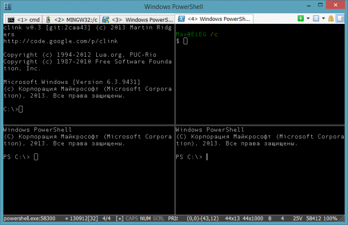Toggle SCRL indicator in the status bar
348x225 pixels.
[x=158, y=218]
